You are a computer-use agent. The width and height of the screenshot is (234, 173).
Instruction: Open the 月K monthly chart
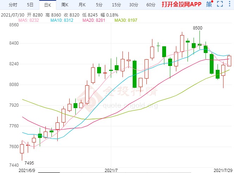click(x=82, y=5)
